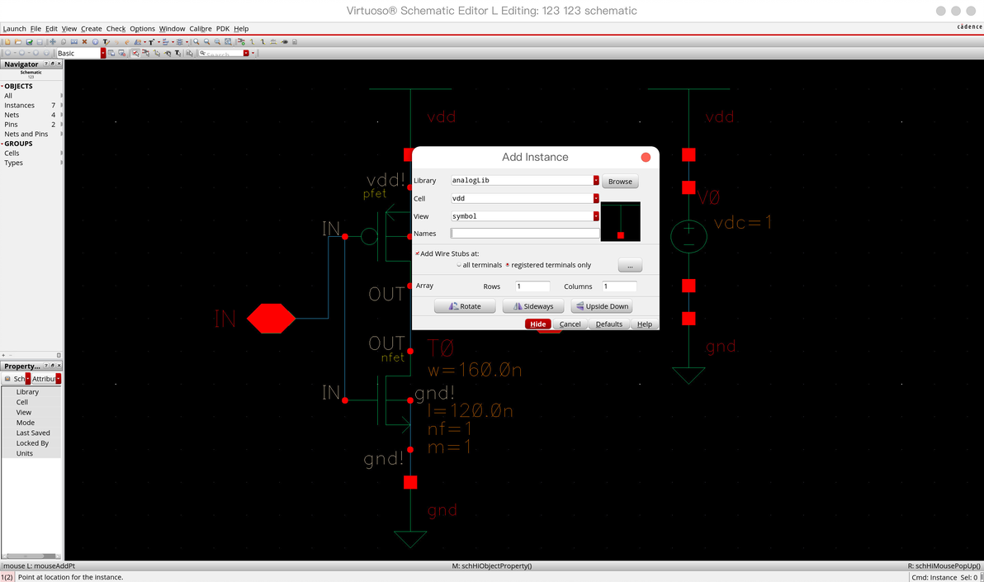The width and height of the screenshot is (984, 582).
Task: Click the red IN input pin symbol
Action: 271,319
